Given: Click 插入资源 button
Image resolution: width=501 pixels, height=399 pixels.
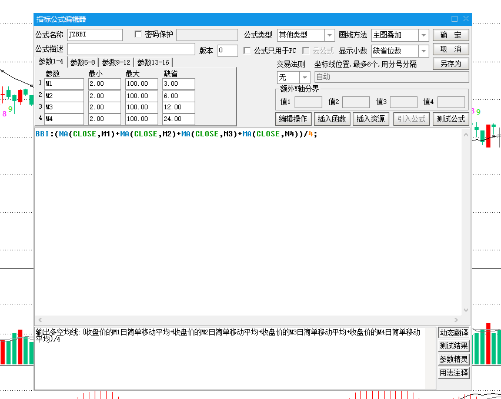Looking at the screenshot, I should pyautogui.click(x=370, y=119).
